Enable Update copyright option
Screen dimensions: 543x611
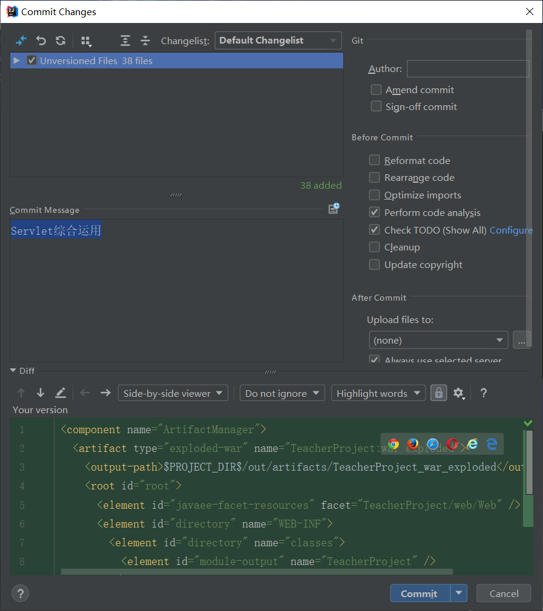click(374, 264)
